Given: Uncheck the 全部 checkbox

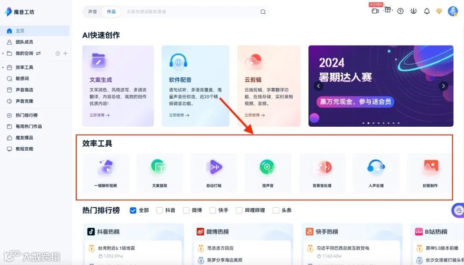Looking at the screenshot, I should [133, 210].
